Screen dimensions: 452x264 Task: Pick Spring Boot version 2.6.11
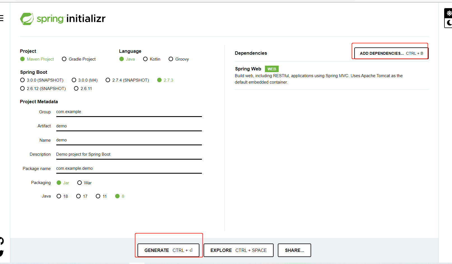[76, 89]
